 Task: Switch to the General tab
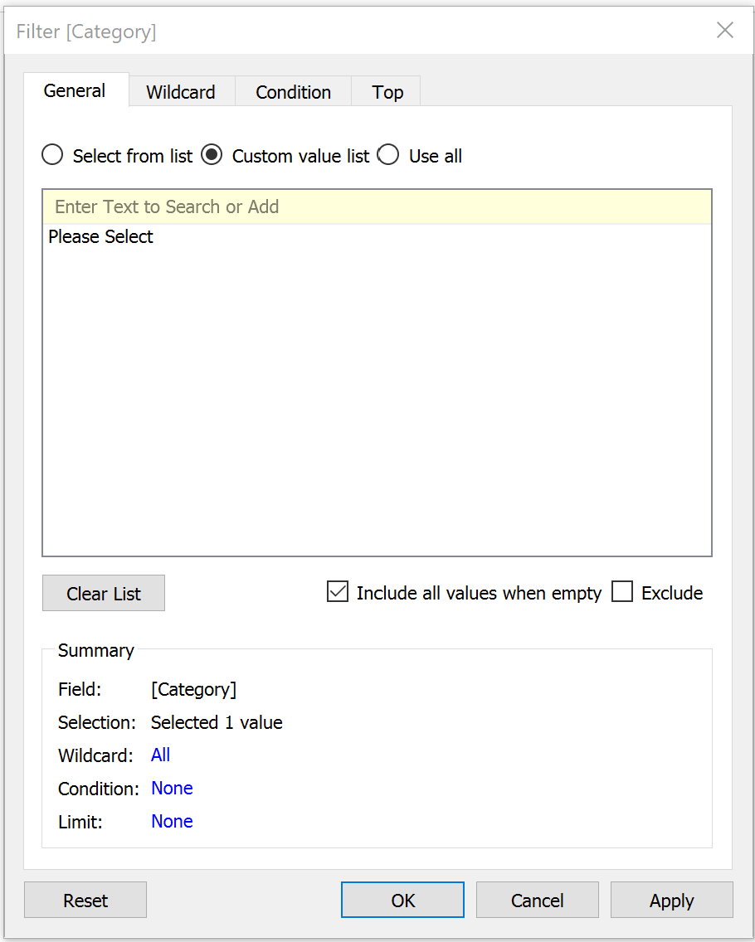(75, 90)
